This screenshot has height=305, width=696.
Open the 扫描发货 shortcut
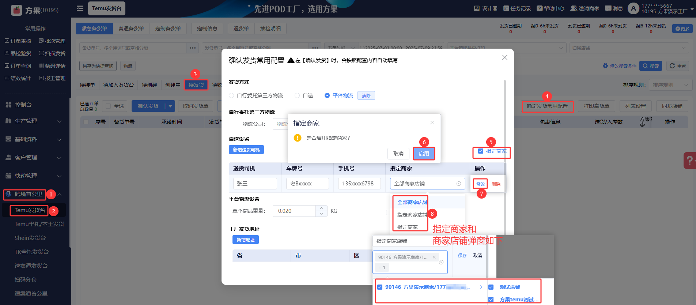coord(52,53)
